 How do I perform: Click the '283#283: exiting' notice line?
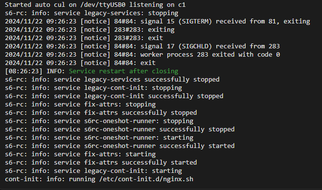click(90, 30)
